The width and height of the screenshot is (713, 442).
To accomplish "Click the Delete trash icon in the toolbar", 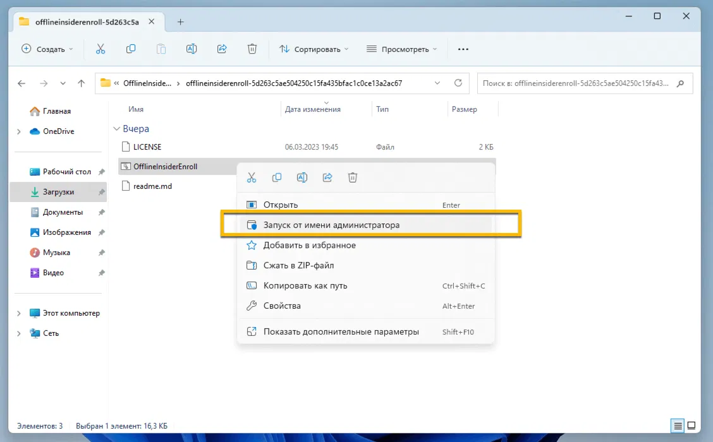I will 252,49.
